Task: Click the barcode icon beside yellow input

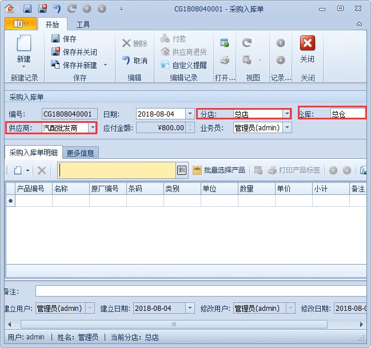Action: pyautogui.click(x=182, y=170)
